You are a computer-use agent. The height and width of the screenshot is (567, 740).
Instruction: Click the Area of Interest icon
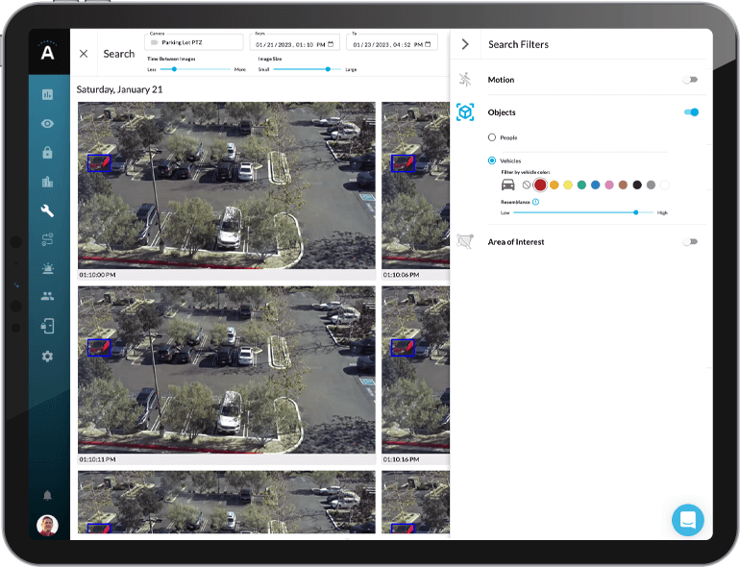[465, 242]
